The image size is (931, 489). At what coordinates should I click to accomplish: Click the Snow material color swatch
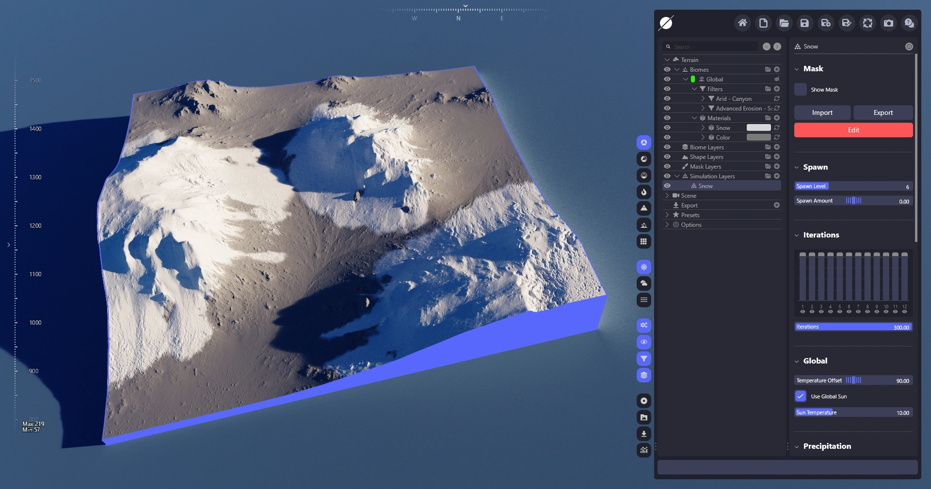pos(758,127)
